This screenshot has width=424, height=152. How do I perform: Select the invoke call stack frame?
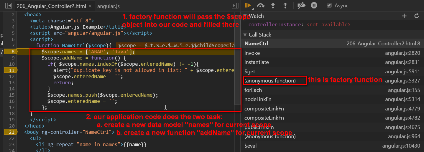click(333, 53)
